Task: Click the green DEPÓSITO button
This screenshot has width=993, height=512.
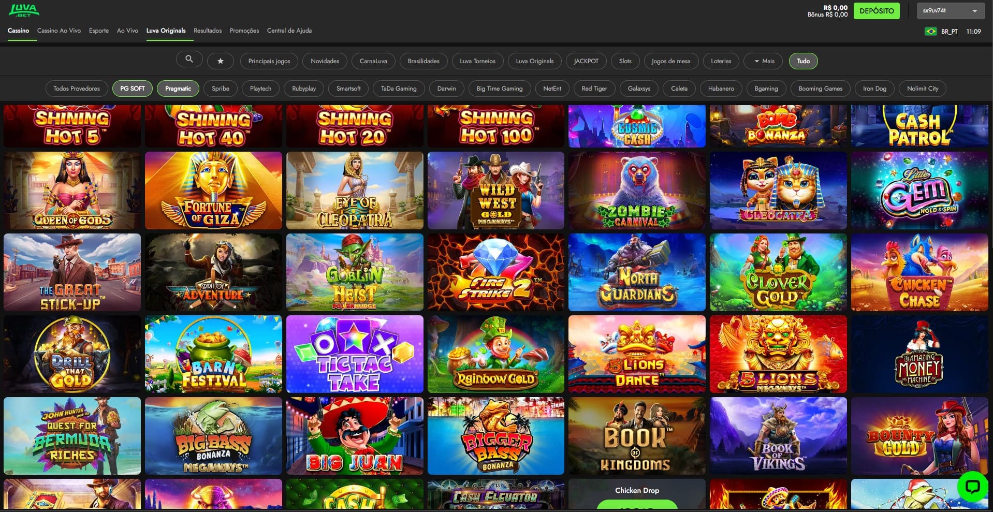Action: pos(877,11)
